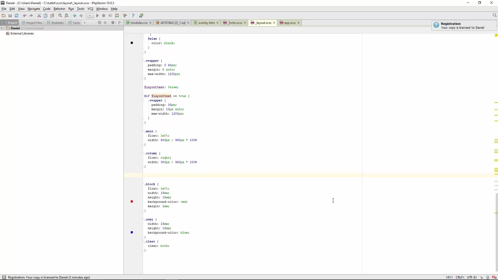
Task: Open project panel gear settings menu
Action: (113, 23)
